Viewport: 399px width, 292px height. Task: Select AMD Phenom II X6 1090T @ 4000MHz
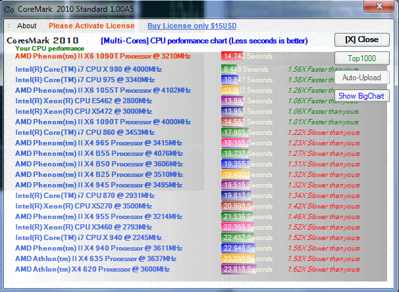tap(103, 122)
